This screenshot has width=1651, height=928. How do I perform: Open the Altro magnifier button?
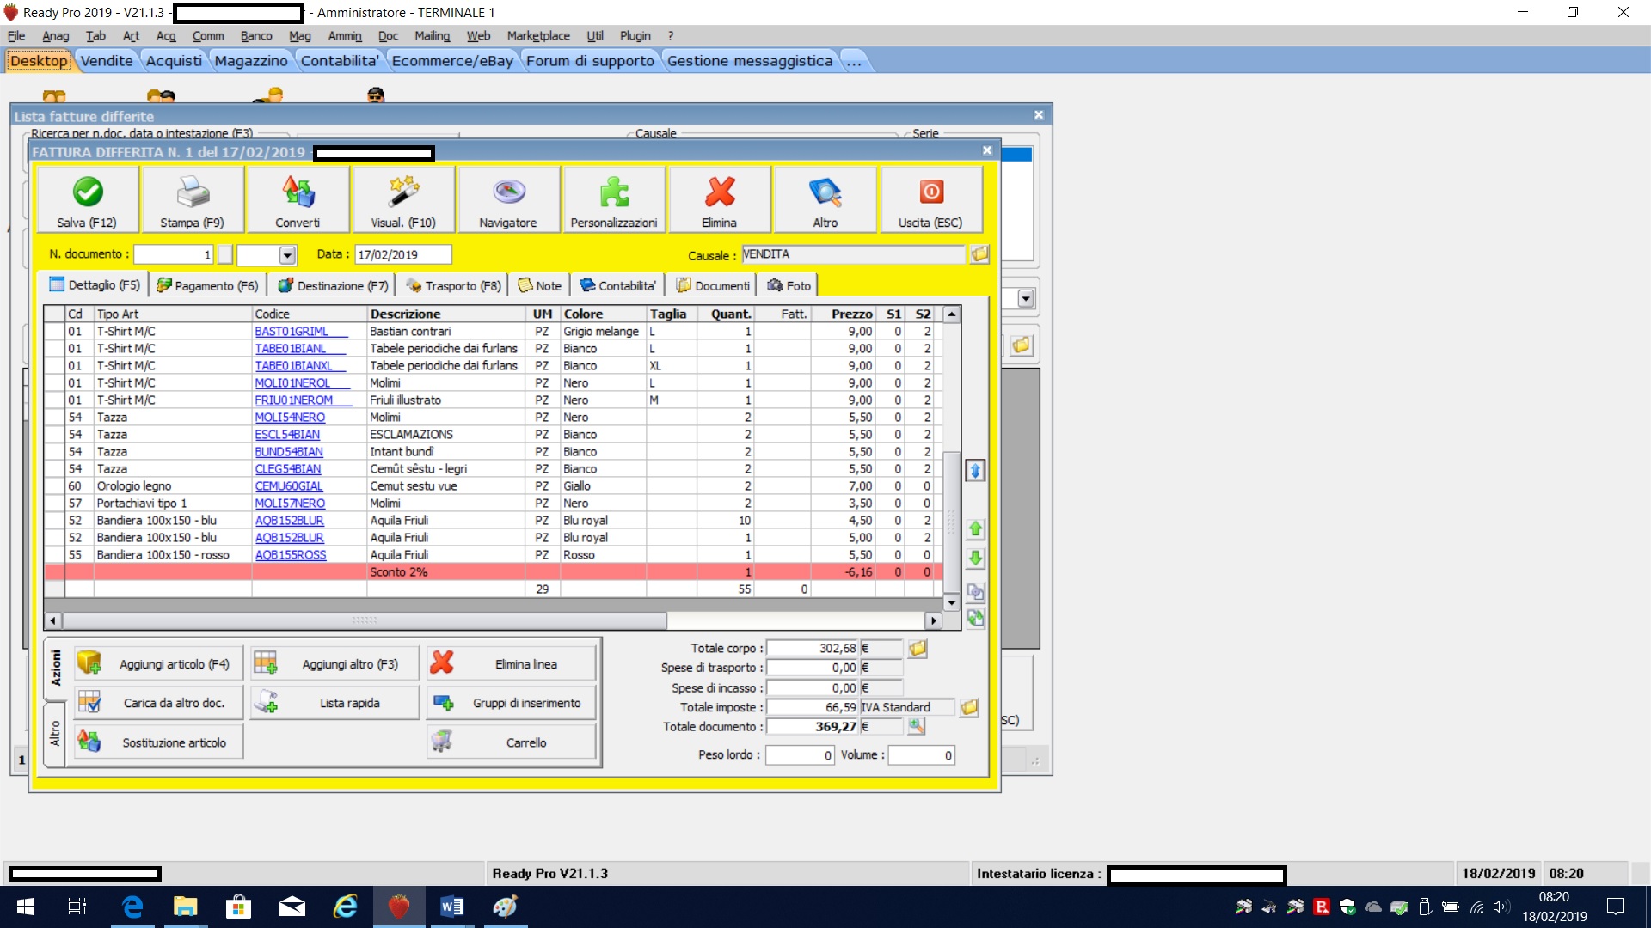click(825, 199)
